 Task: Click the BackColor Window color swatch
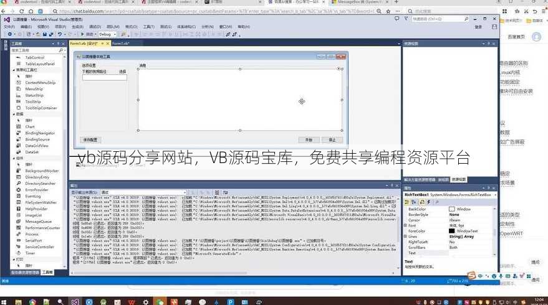(x=451, y=209)
